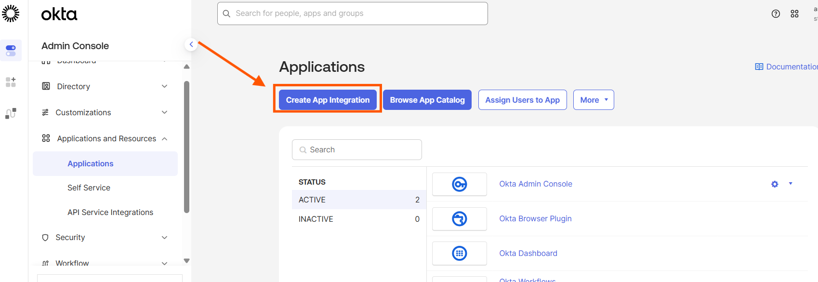The image size is (818, 282).
Task: Expand the Directory menu chevron
Action: point(164,86)
